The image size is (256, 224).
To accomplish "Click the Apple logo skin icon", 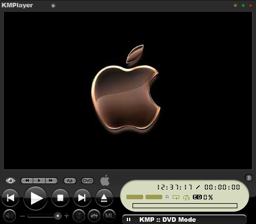I will point(105,180).
